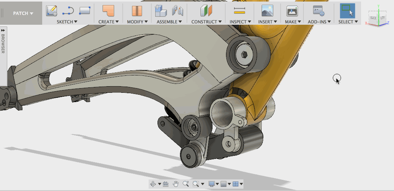This screenshot has height=191, width=394.
Task: Open the PATCH workspace dropdown
Action: 23,13
